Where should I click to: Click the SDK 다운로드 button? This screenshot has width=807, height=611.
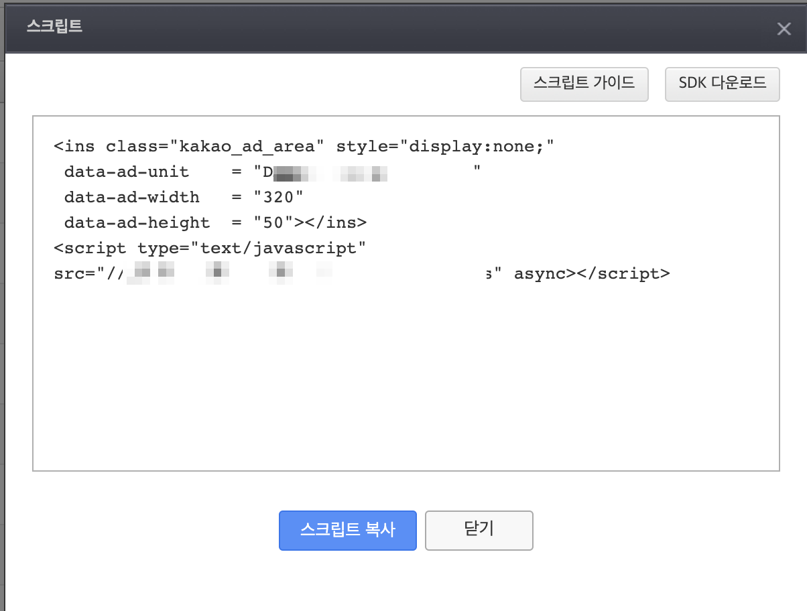tap(723, 84)
